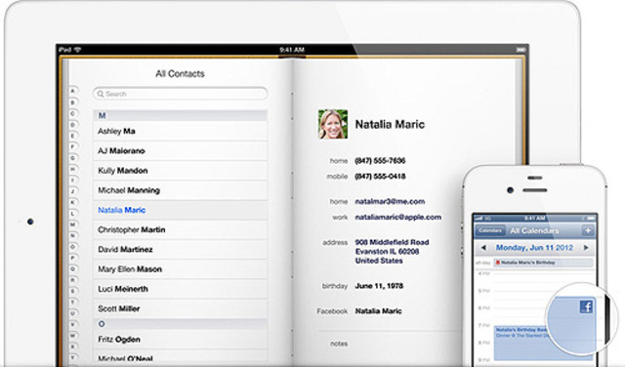Jump to letter H in index
The width and height of the screenshot is (625, 367).
point(73,169)
